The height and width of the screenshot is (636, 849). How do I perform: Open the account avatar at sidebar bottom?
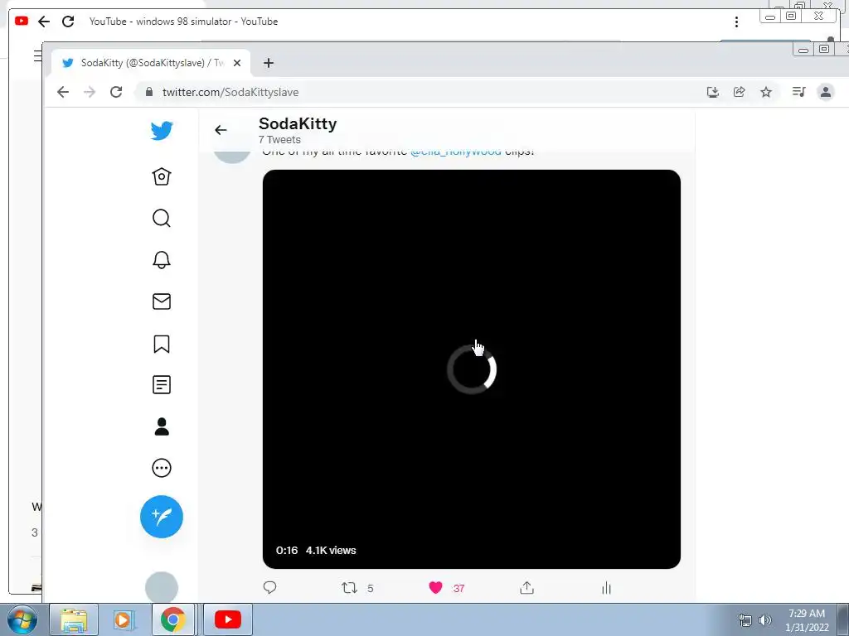[x=162, y=587]
